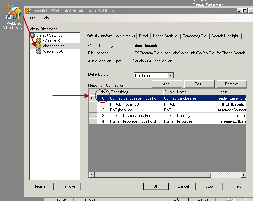This screenshot has height=201, width=253.
Task: Click the dbid 4 cell
Action: tap(103, 121)
